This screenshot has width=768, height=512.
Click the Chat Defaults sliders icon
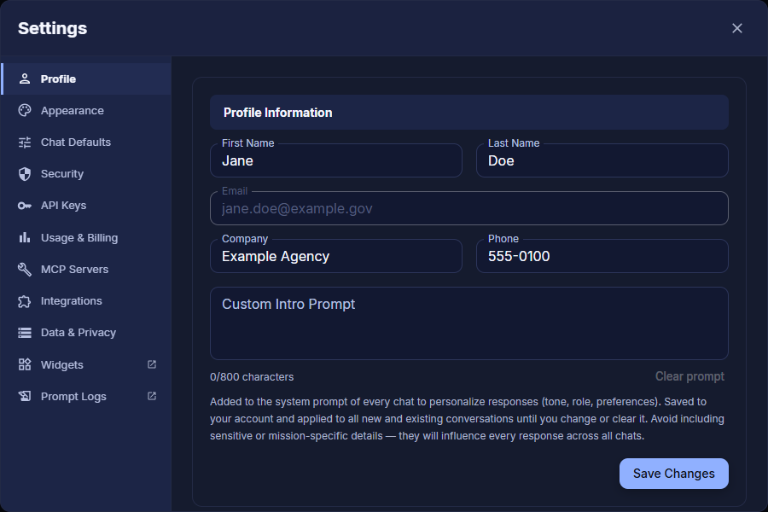pos(25,143)
